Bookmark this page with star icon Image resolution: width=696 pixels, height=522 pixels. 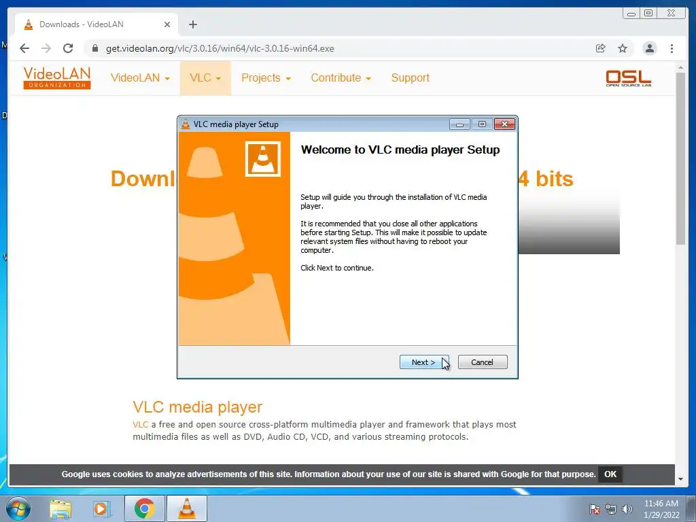point(623,48)
